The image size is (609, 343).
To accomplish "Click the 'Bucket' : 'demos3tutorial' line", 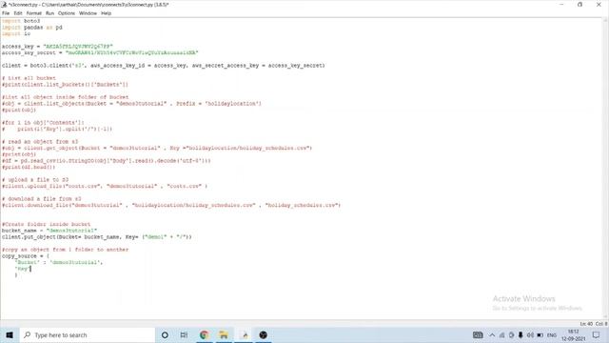I will 59,263.
